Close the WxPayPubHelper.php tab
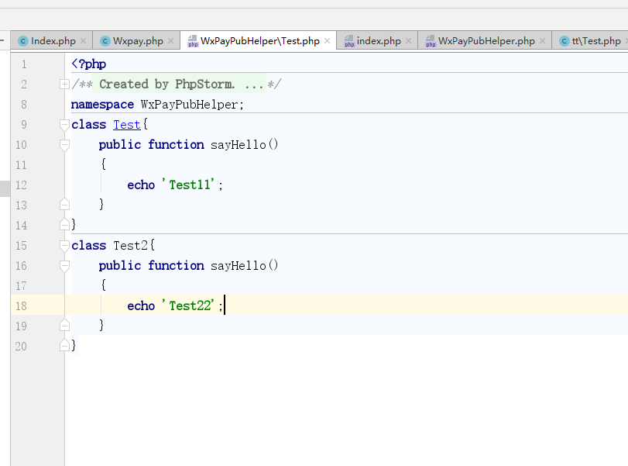The image size is (628, 466). coord(543,41)
